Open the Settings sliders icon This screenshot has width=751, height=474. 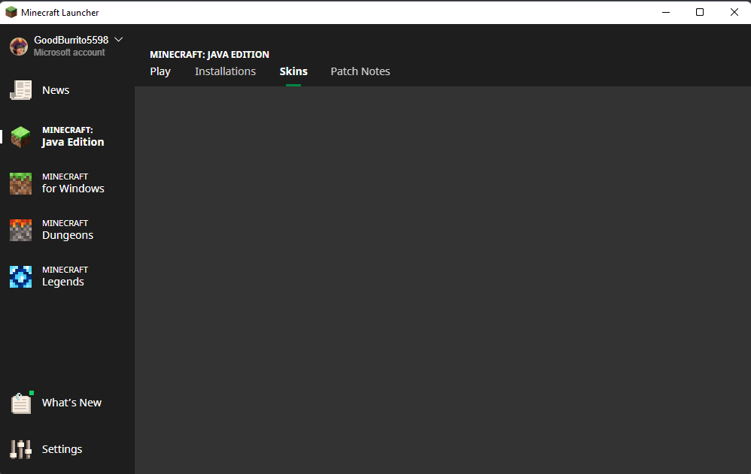(x=20, y=449)
